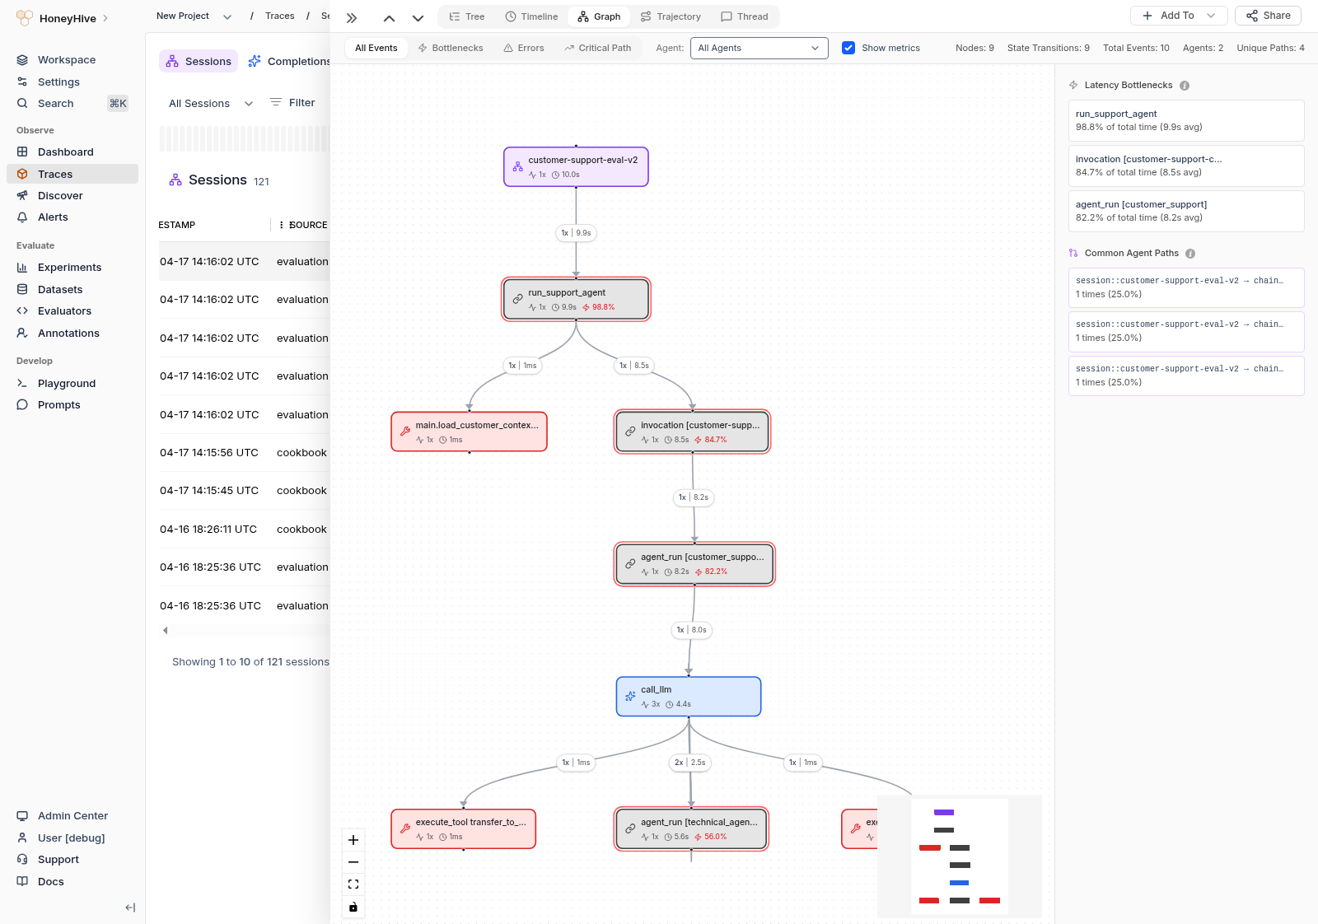Select the Errors filter
Image resolution: width=1318 pixels, height=924 pixels.
point(523,48)
